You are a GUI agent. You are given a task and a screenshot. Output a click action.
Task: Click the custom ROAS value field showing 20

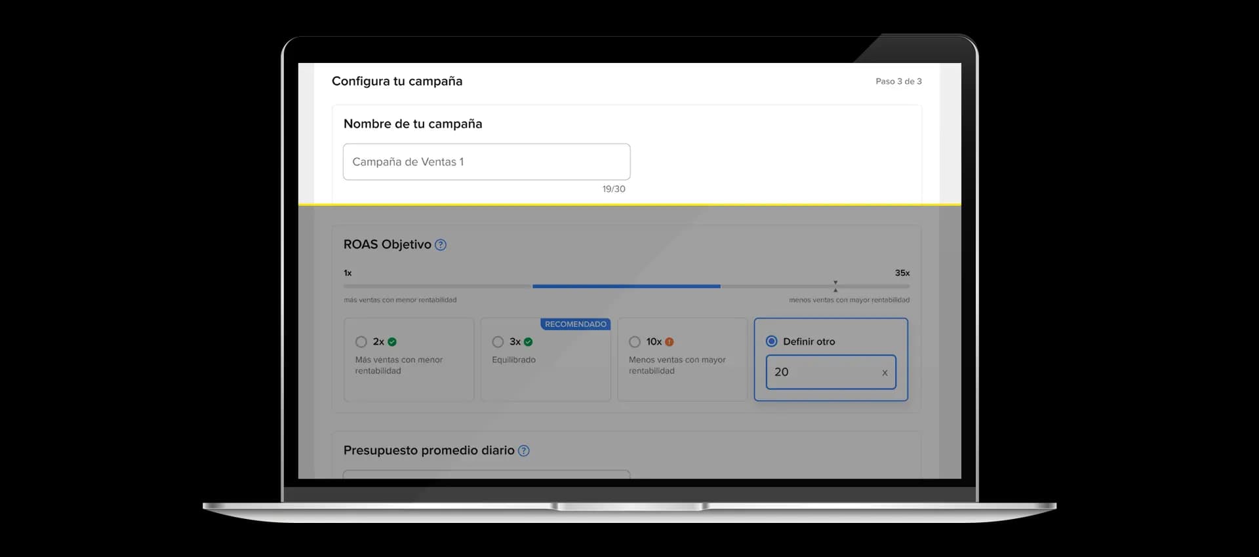831,372
